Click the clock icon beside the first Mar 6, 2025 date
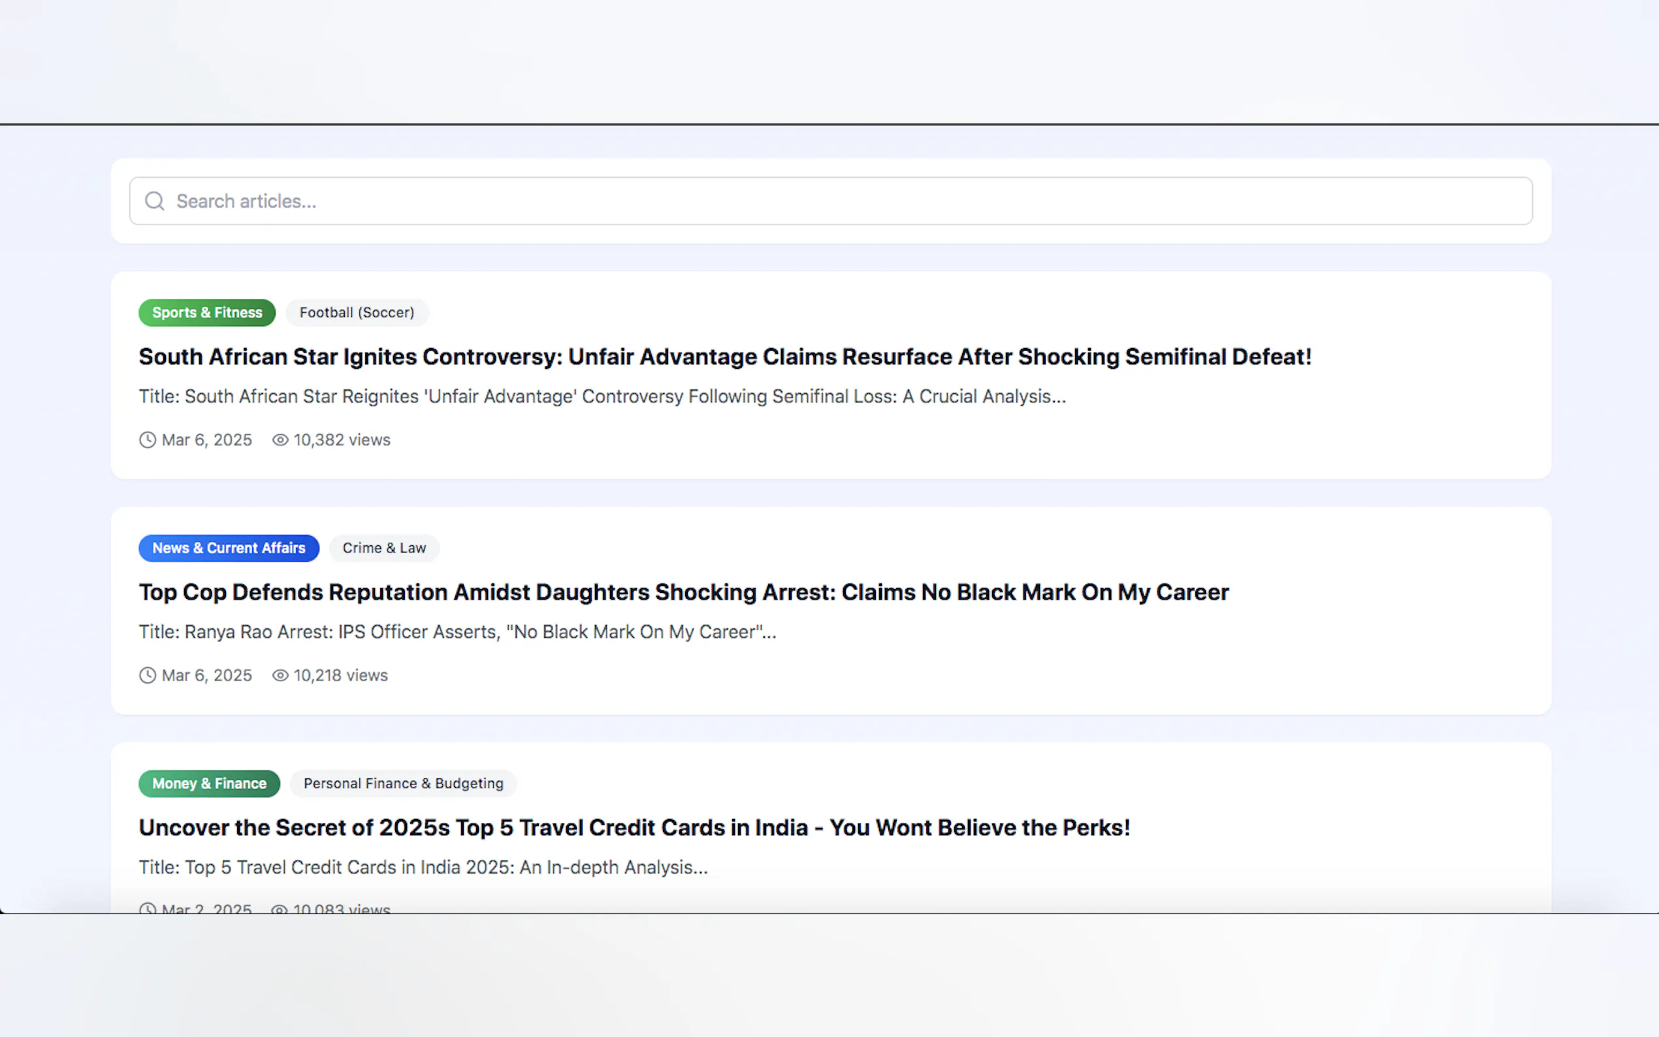This screenshot has width=1659, height=1037. [148, 439]
